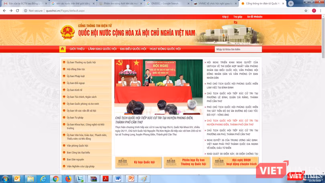The width and height of the screenshot is (325, 183).
Task: Open a new tab with the plus button
Action: click(x=290, y=4)
